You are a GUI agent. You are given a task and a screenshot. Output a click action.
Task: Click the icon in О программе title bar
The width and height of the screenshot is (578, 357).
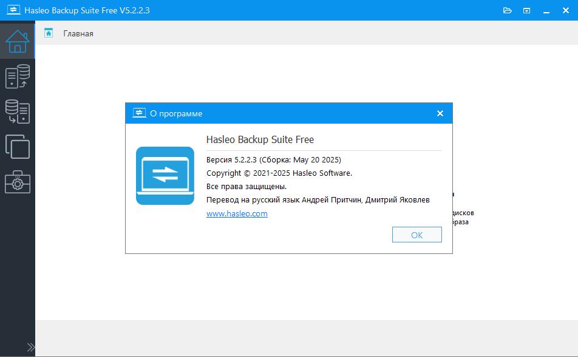[139, 113]
